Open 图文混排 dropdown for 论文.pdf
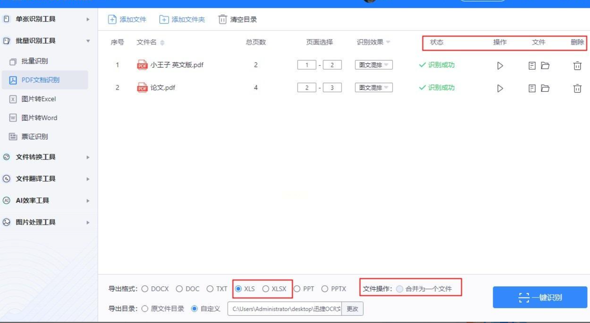The image size is (590, 323). (x=373, y=87)
